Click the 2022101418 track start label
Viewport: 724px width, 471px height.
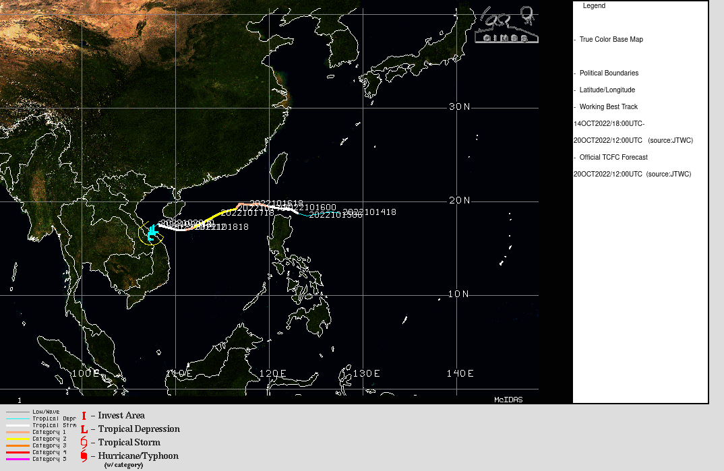369,212
